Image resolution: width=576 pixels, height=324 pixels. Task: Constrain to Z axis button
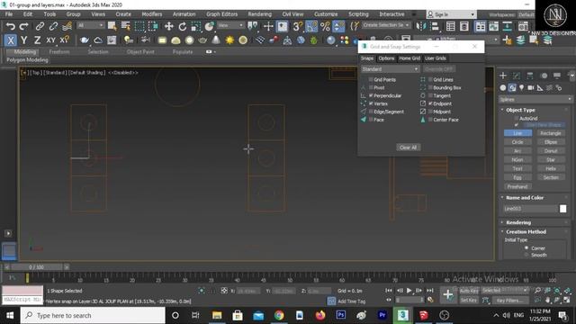[37, 40]
